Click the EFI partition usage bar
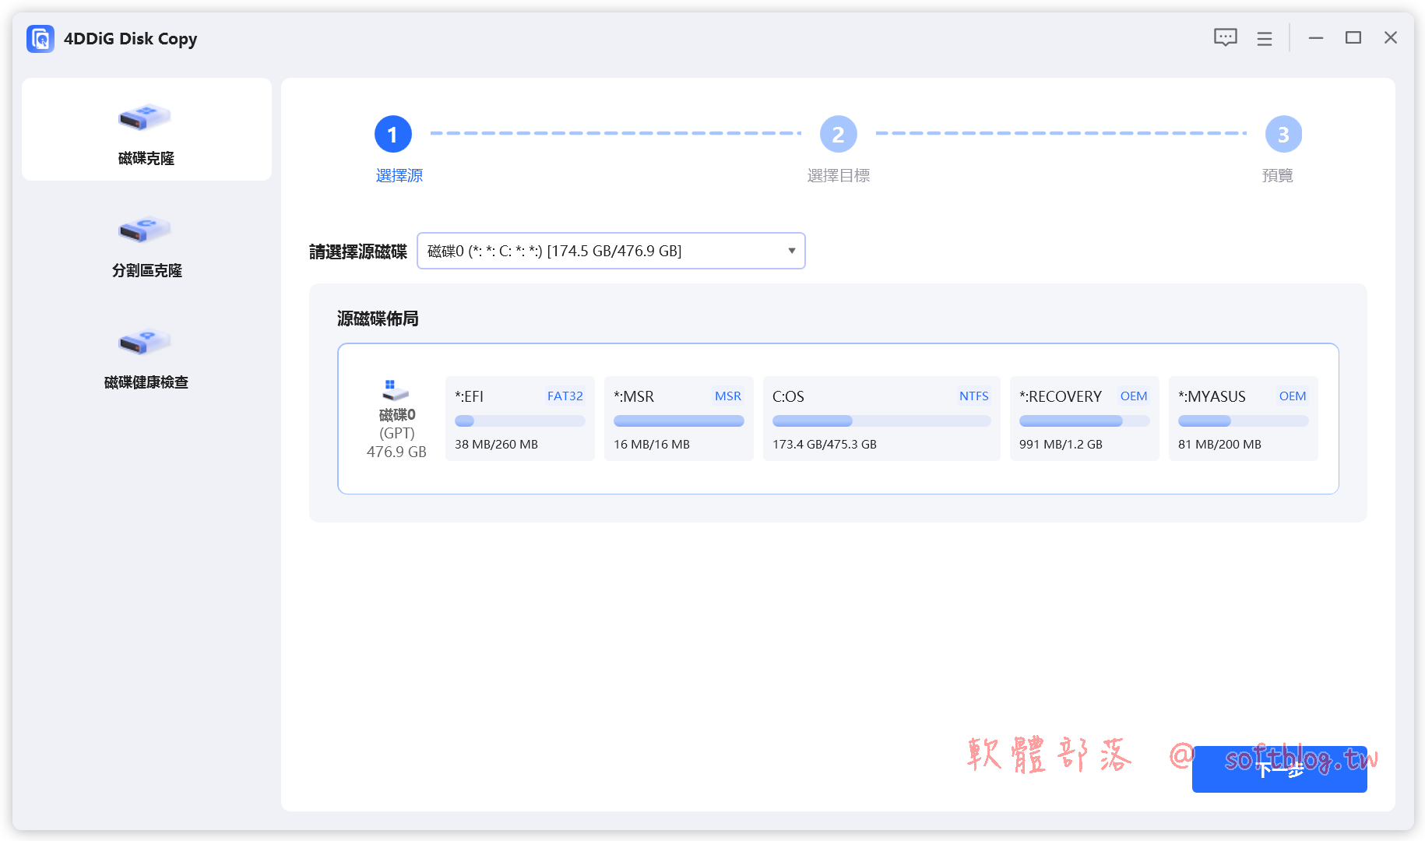The width and height of the screenshot is (1425, 841). (x=519, y=421)
